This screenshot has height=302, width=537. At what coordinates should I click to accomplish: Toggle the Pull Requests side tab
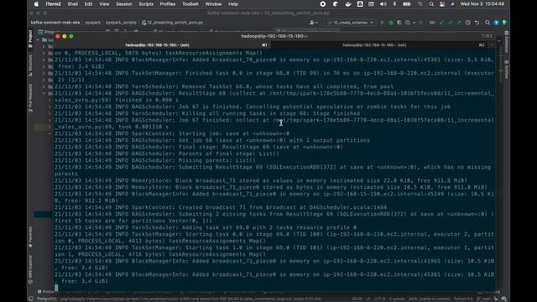[x=30, y=98]
